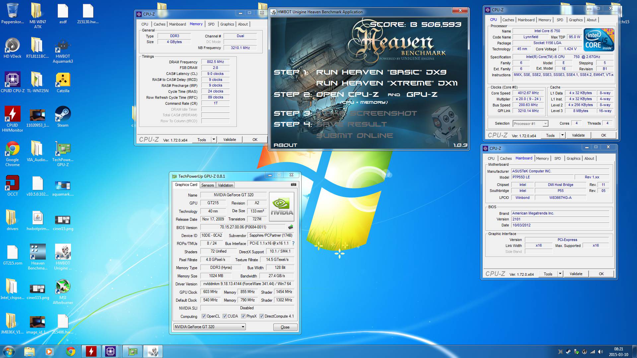Open the GPU selection dropdown NVIDIA GeForce GT 320
Image resolution: width=637 pixels, height=358 pixels.
click(209, 327)
